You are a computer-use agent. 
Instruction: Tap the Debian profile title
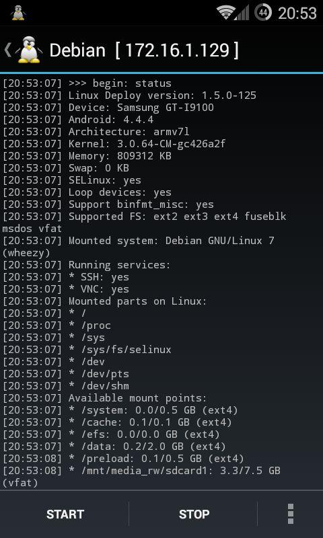point(77,50)
